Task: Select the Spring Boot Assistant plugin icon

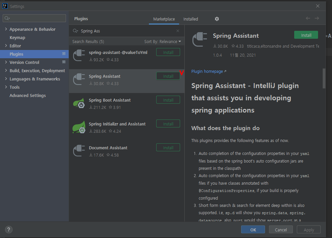Action: coord(79,103)
